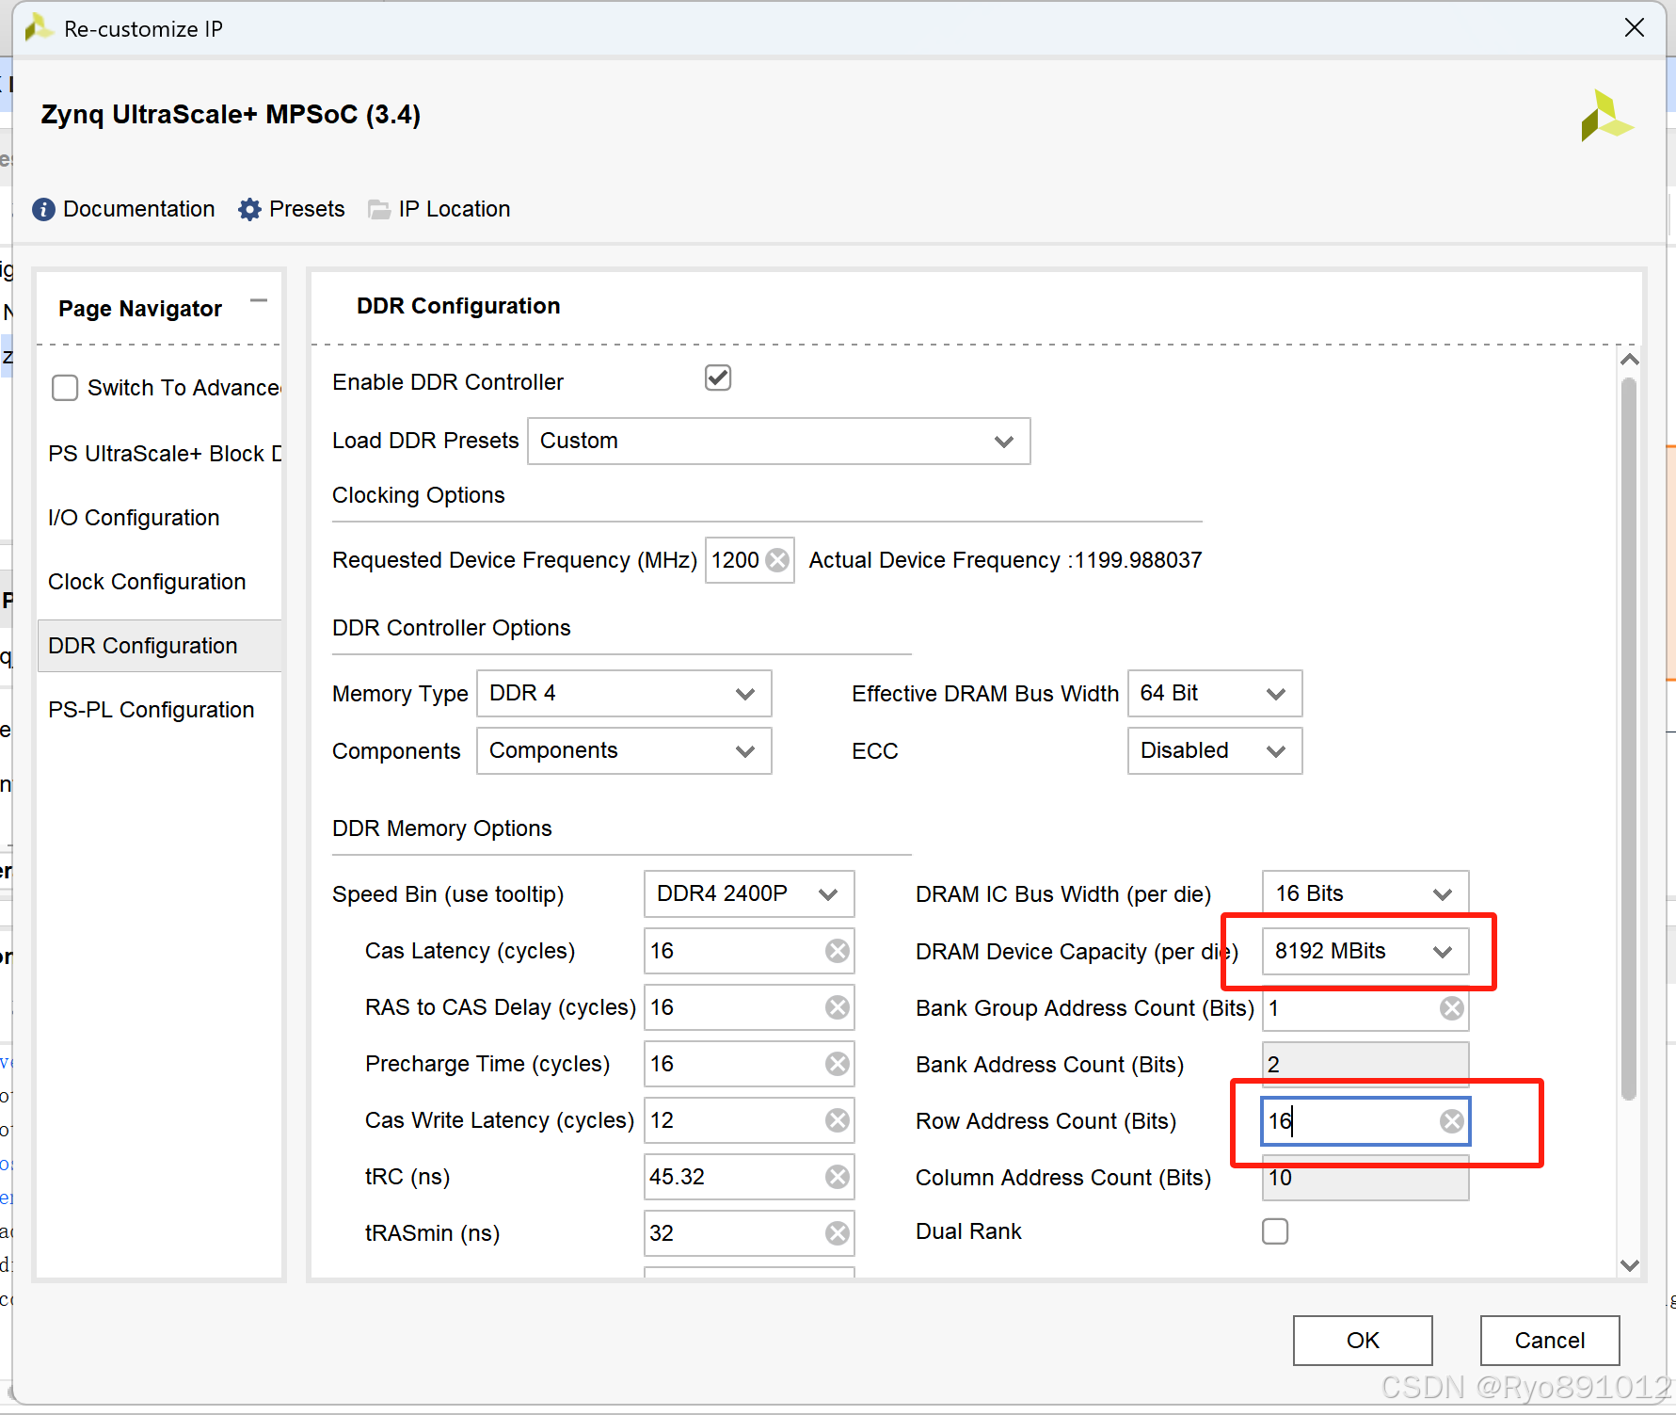Clear the Requested Device Frequency field

tap(777, 560)
